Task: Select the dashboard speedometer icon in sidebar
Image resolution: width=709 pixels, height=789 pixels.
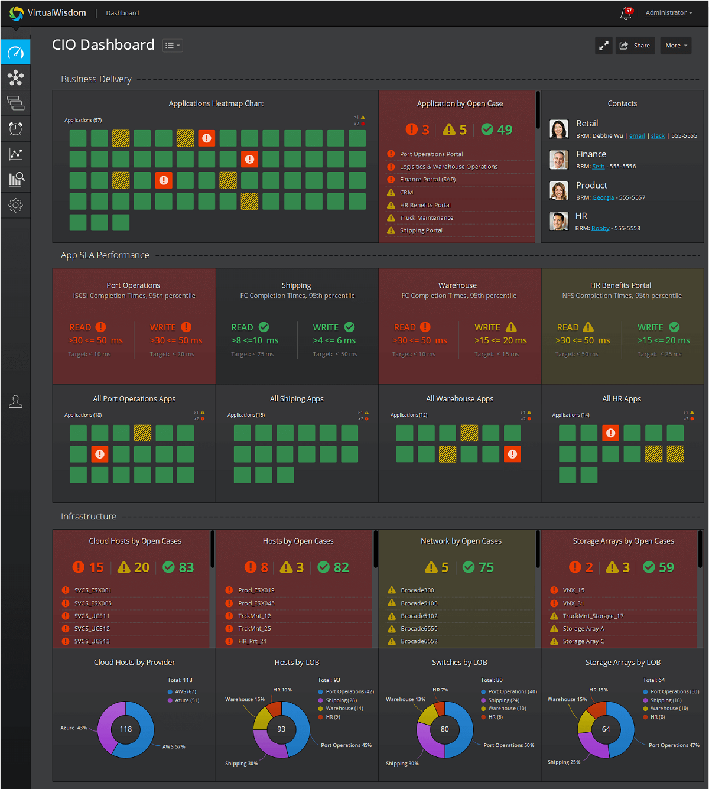Action: tap(15, 51)
